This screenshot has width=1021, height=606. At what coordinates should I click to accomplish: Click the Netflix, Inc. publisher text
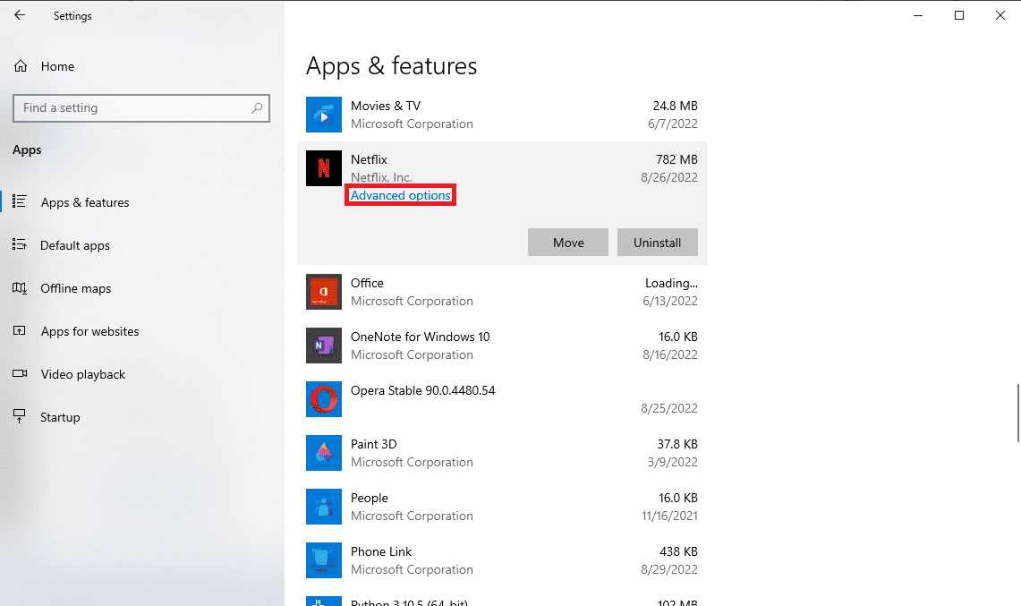(381, 177)
